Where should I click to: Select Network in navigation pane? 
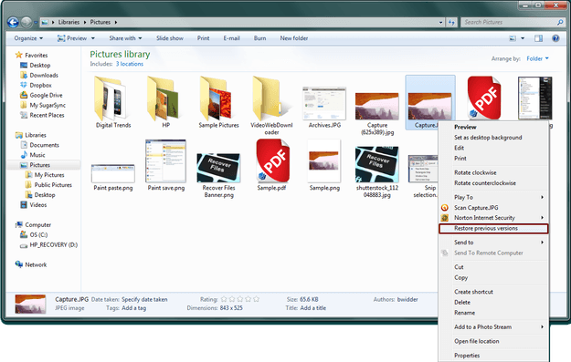tap(31, 264)
